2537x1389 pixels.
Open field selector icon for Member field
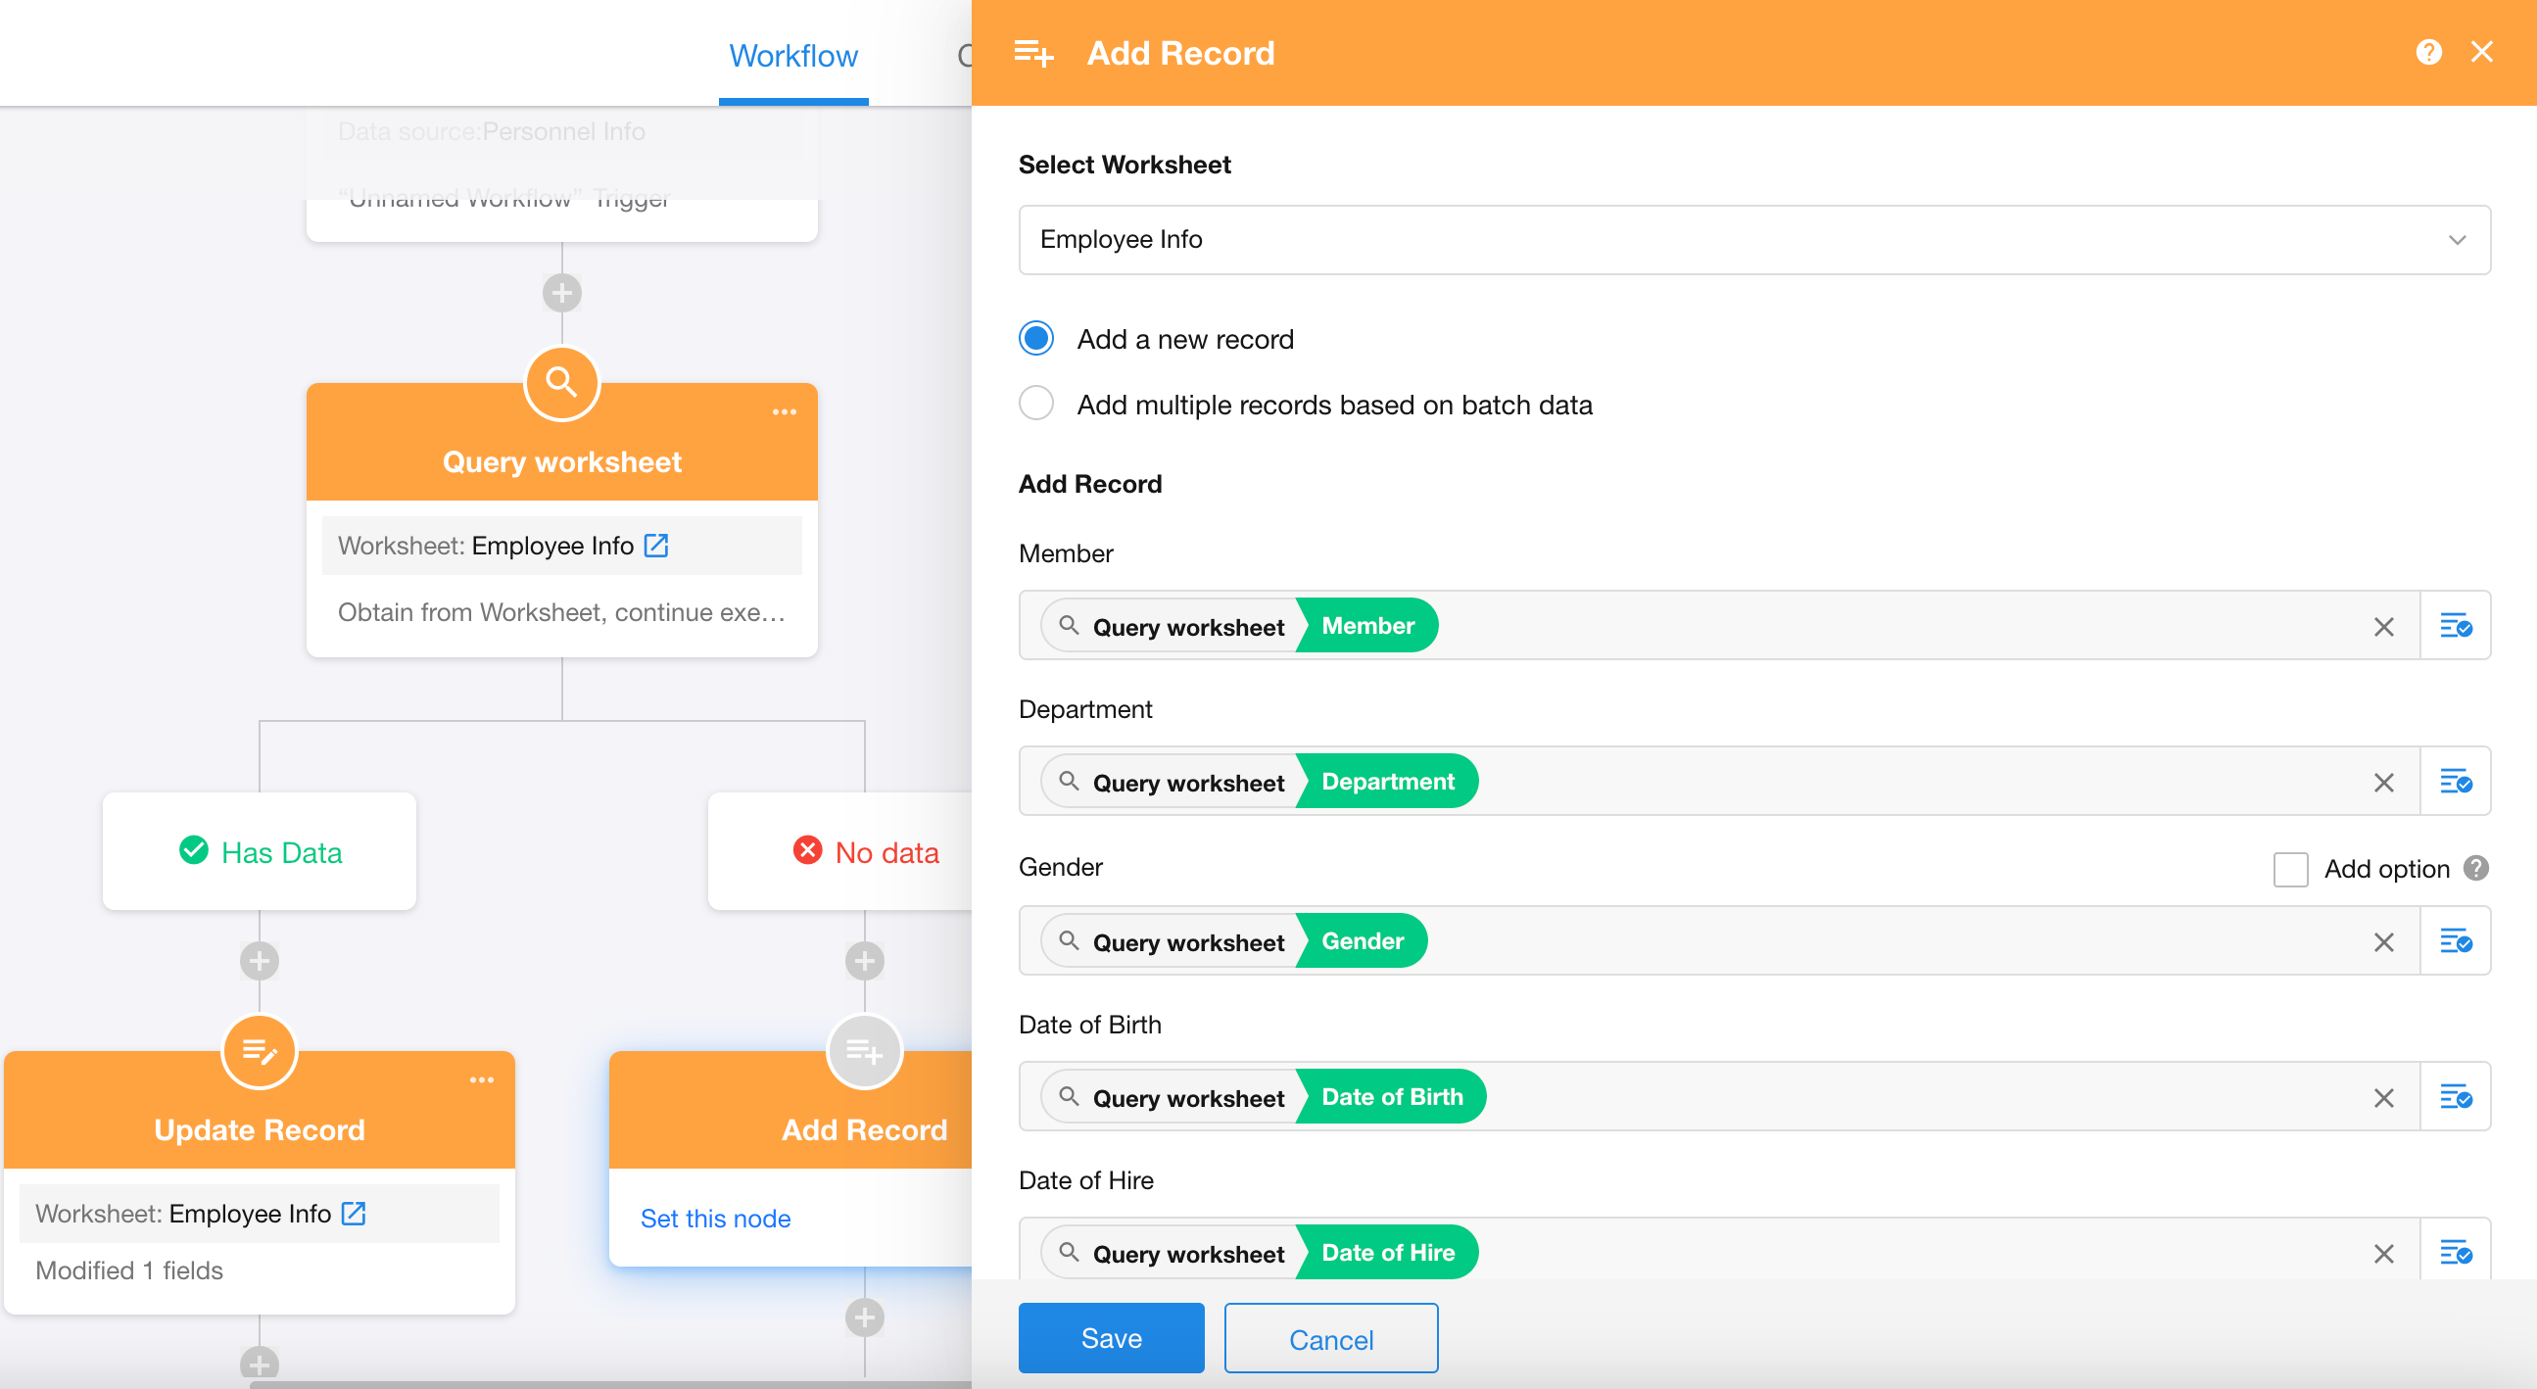[2455, 626]
